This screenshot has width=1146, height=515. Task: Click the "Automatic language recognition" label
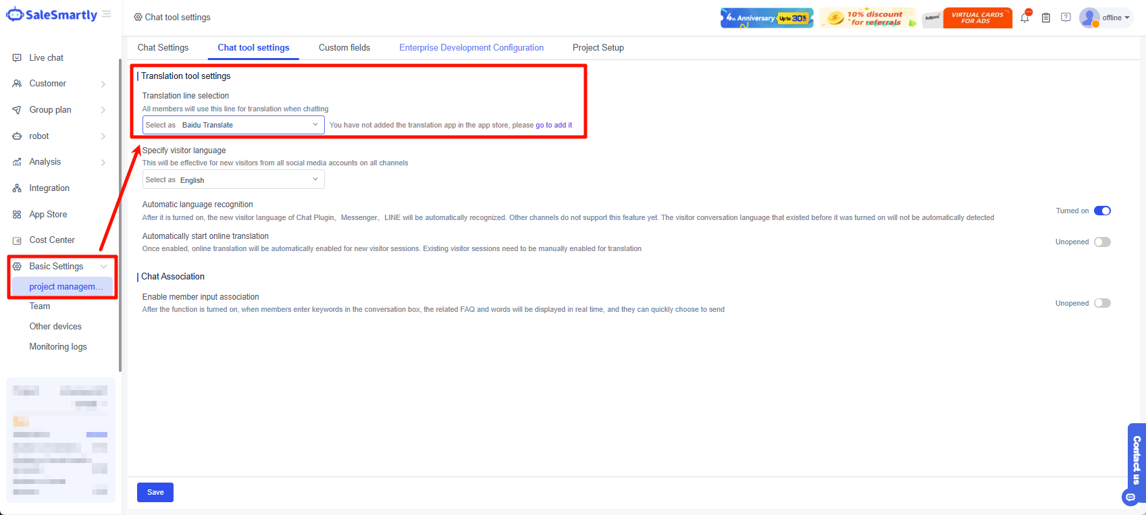click(x=198, y=205)
